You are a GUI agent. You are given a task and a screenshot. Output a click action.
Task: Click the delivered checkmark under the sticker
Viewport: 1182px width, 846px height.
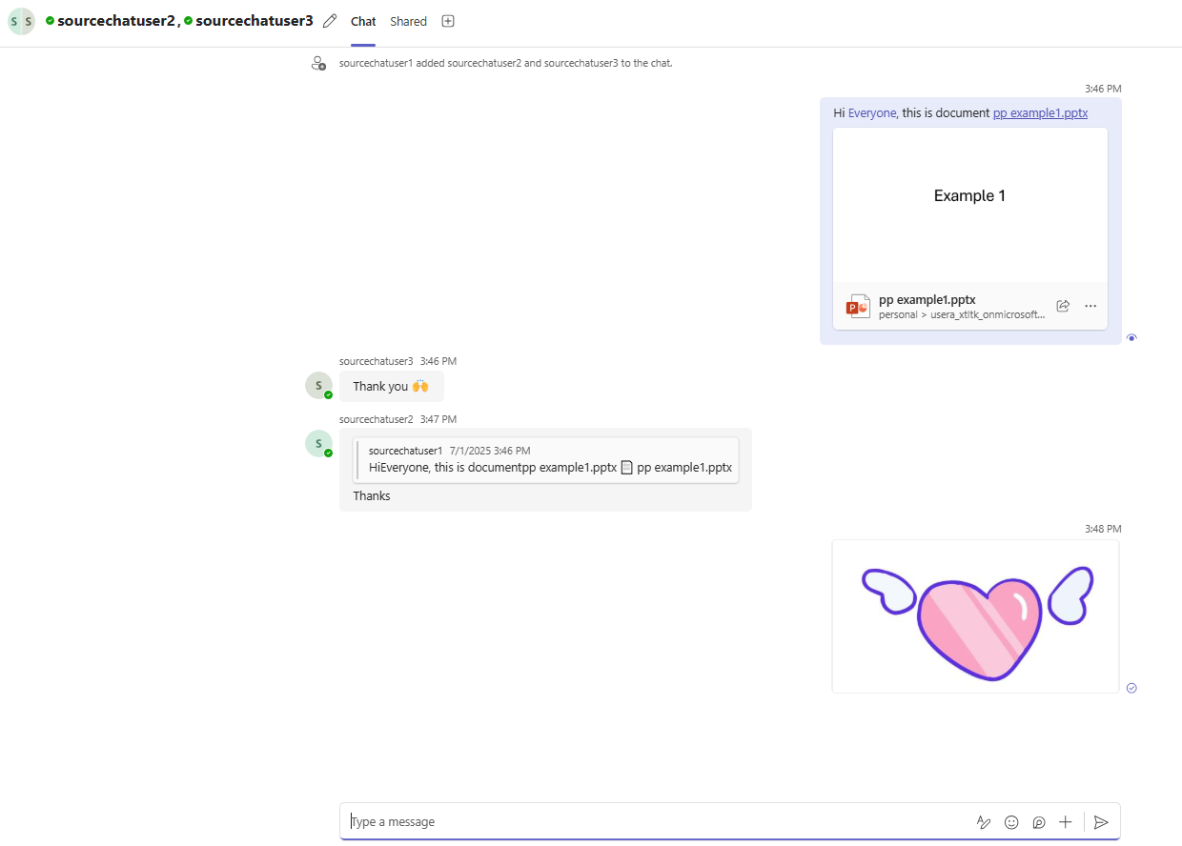pos(1131,687)
